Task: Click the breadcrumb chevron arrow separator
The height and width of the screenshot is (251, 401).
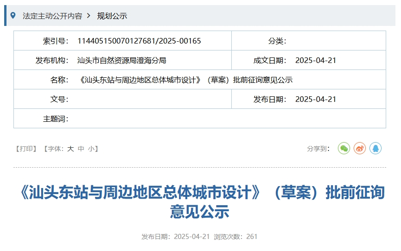Action: pyautogui.click(x=89, y=16)
